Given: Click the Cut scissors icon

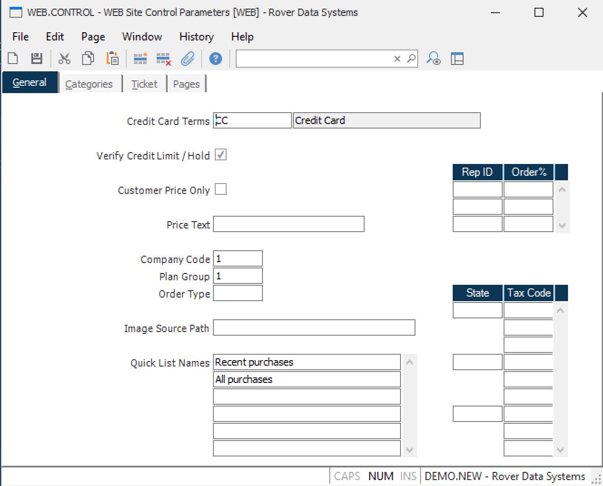Looking at the screenshot, I should [x=64, y=59].
